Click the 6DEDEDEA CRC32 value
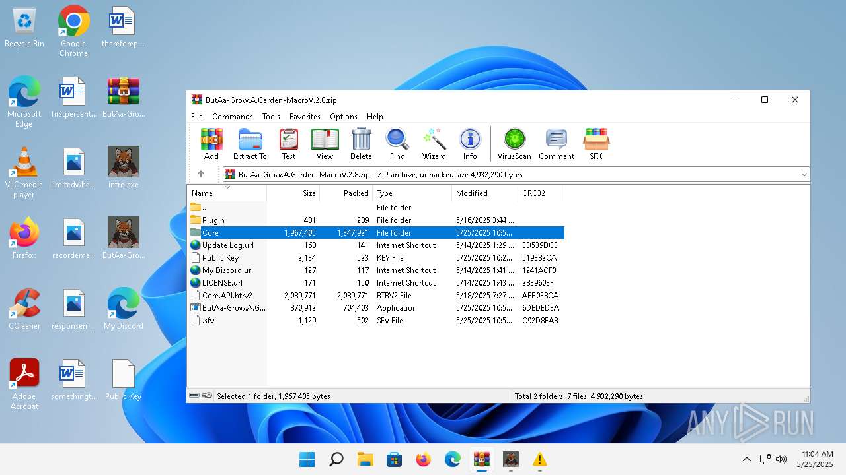This screenshot has height=475, width=846. pyautogui.click(x=540, y=308)
